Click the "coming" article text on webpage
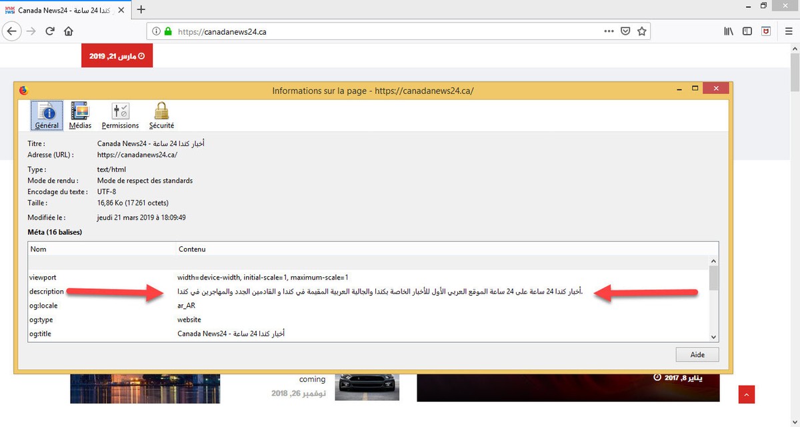The height and width of the screenshot is (427, 800). point(312,379)
